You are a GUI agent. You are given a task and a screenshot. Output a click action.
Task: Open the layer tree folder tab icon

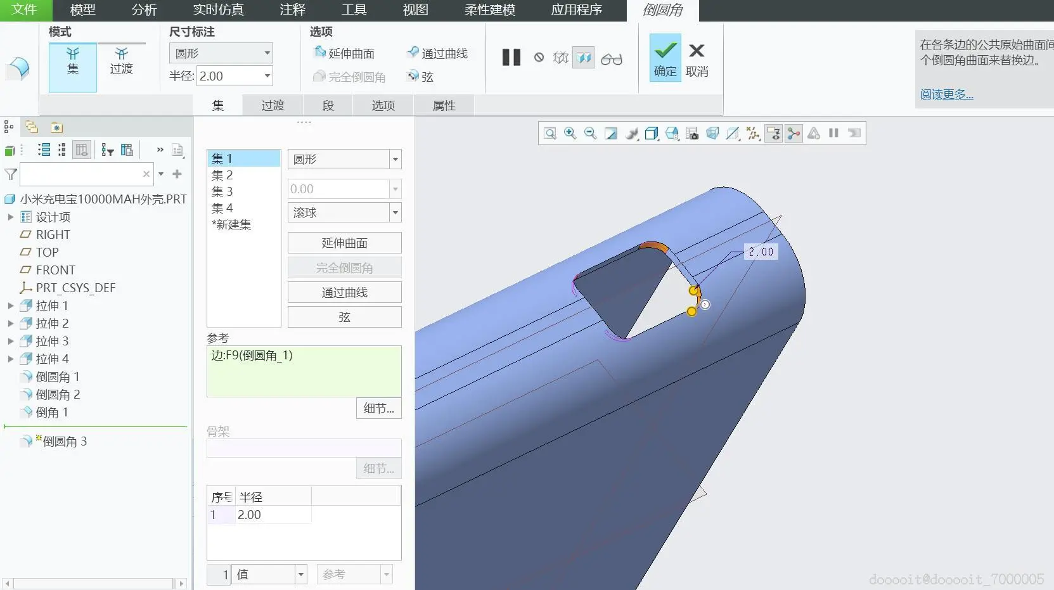(x=31, y=127)
